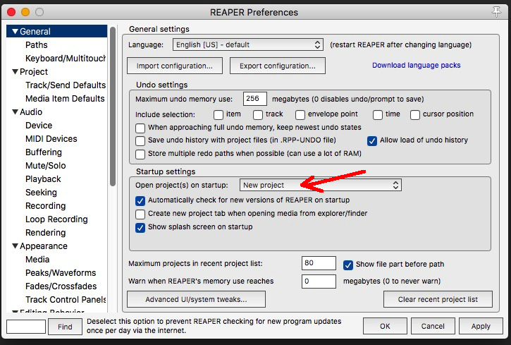Click the Apply button
Viewport: 511px width, 345px height.
481,326
